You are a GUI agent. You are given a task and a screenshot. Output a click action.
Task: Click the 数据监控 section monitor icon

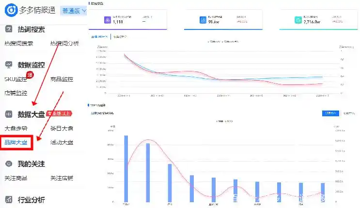9,65
